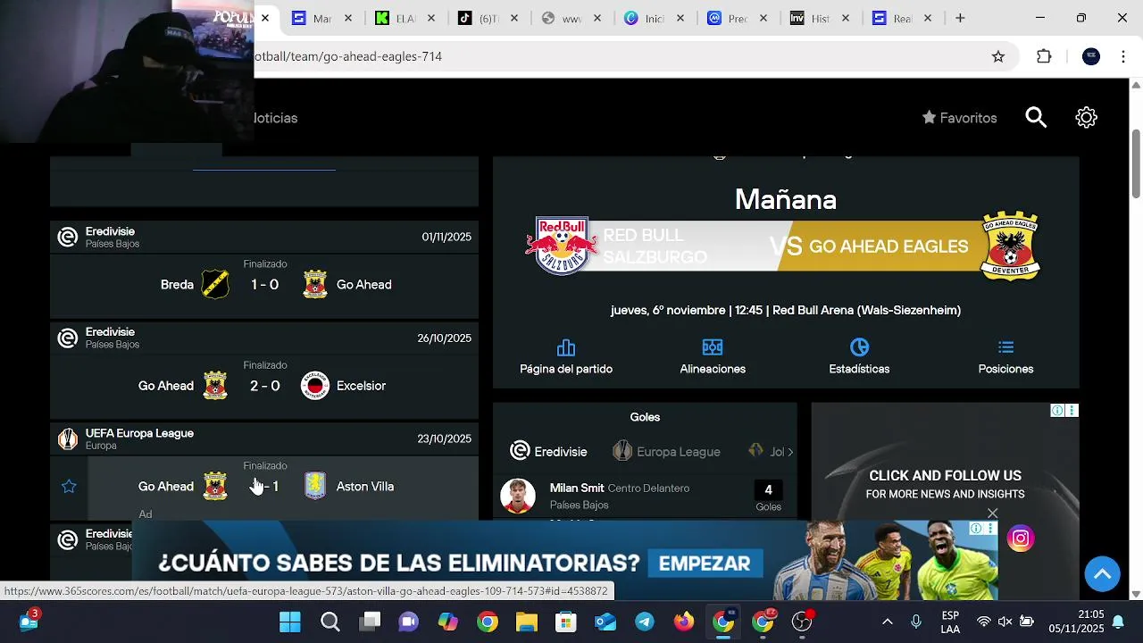
Task: Open the notification bell in the tray
Action: [x=1118, y=622]
